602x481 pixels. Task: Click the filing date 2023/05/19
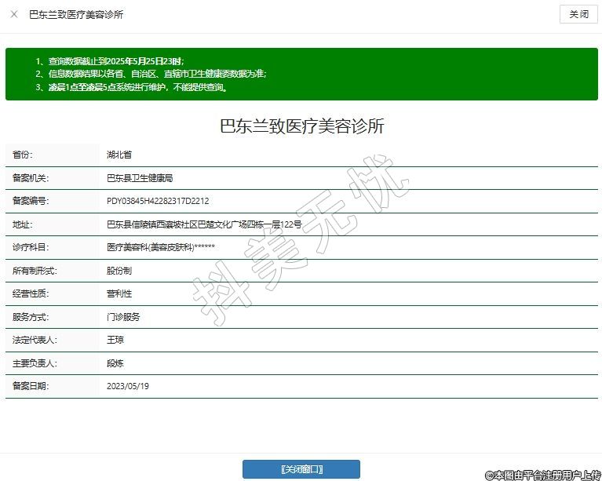coord(128,386)
